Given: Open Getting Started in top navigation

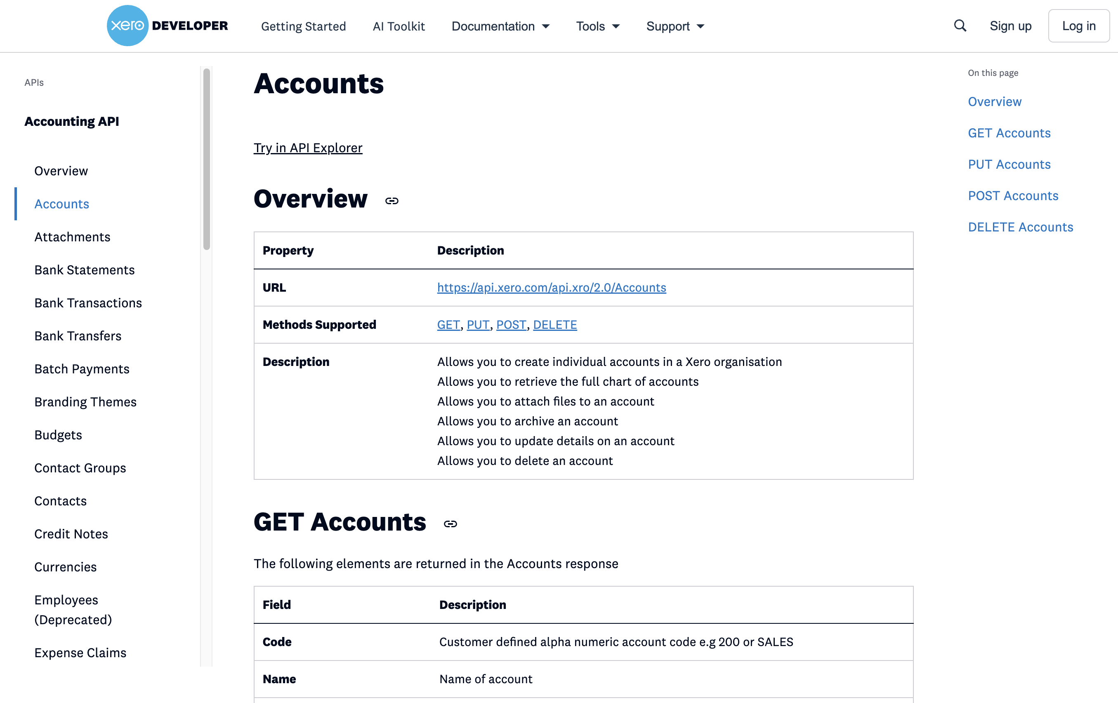Looking at the screenshot, I should 303,26.
